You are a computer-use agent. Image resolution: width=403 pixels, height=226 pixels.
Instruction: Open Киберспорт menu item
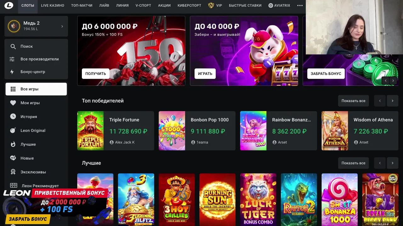coord(190,5)
